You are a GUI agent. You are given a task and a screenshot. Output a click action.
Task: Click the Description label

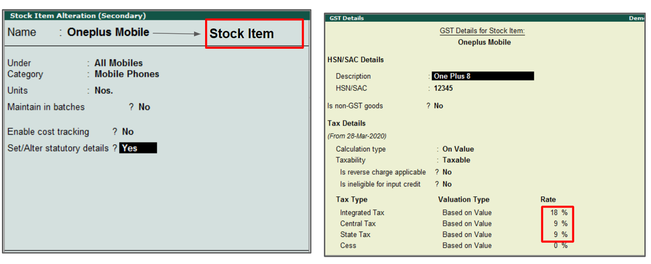(353, 76)
